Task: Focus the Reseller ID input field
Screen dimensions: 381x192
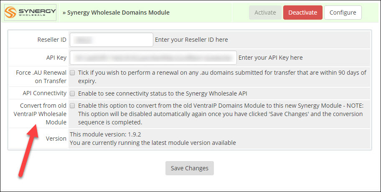Action: point(112,40)
